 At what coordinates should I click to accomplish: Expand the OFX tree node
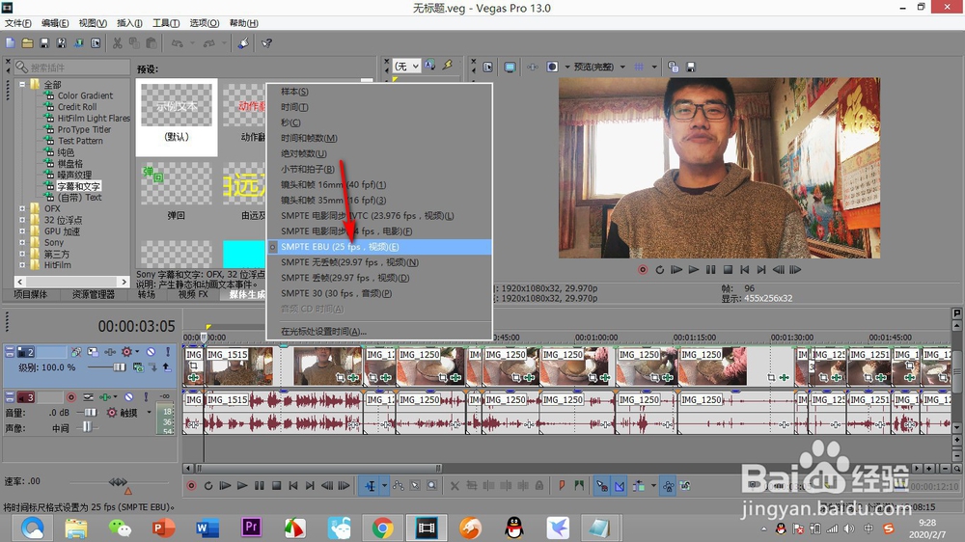[22, 208]
